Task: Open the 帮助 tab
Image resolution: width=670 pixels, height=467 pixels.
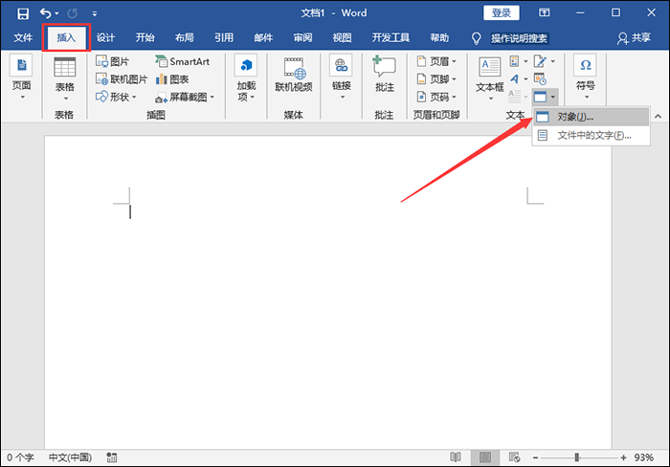Action: pos(439,38)
